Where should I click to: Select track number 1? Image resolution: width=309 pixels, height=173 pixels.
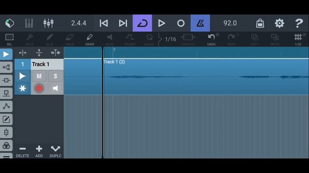(23, 64)
